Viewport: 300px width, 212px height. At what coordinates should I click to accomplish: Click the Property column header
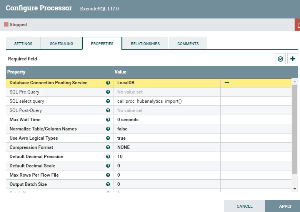tap(16, 72)
